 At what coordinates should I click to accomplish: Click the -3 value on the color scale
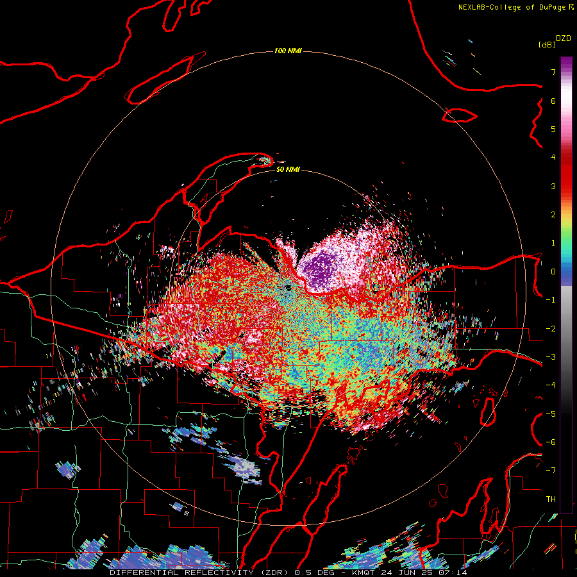[x=551, y=357]
